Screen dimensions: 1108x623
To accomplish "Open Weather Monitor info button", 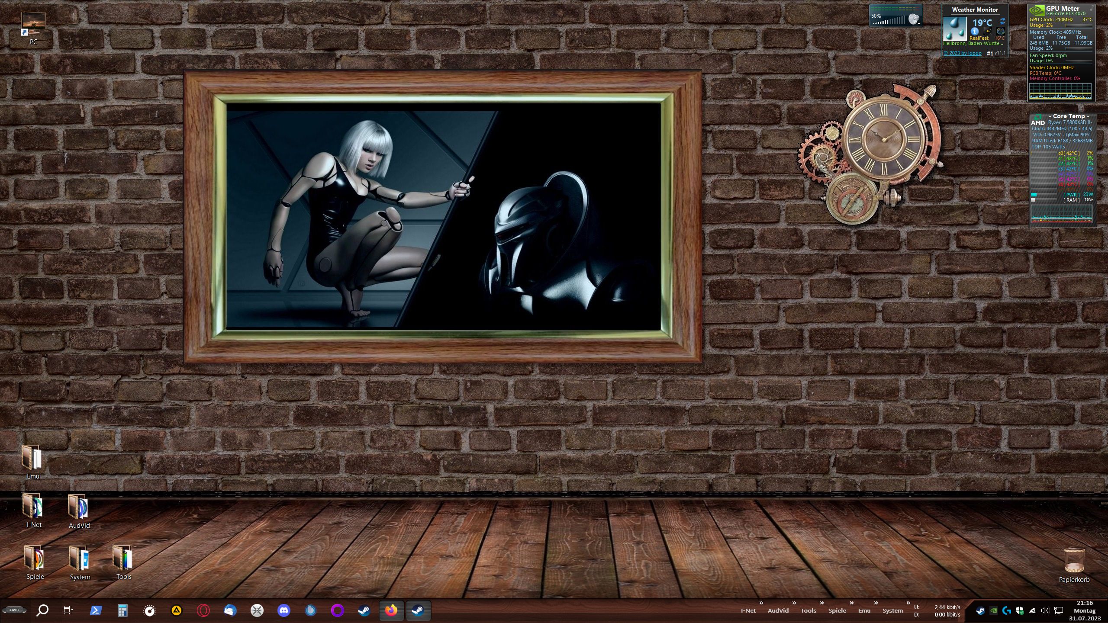I will click(x=975, y=31).
